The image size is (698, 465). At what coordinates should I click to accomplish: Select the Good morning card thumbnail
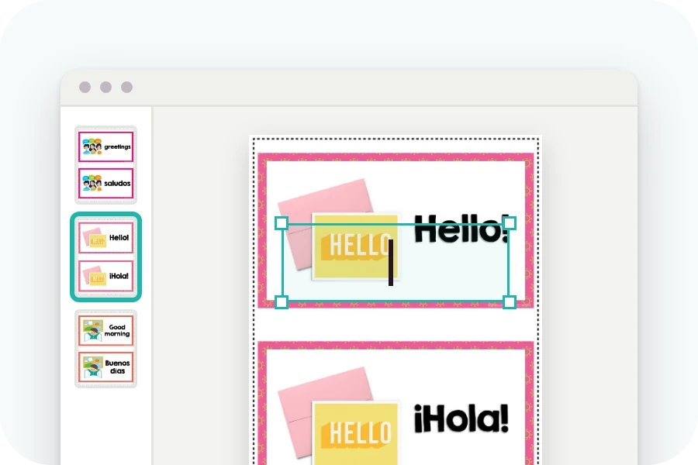tap(106, 330)
